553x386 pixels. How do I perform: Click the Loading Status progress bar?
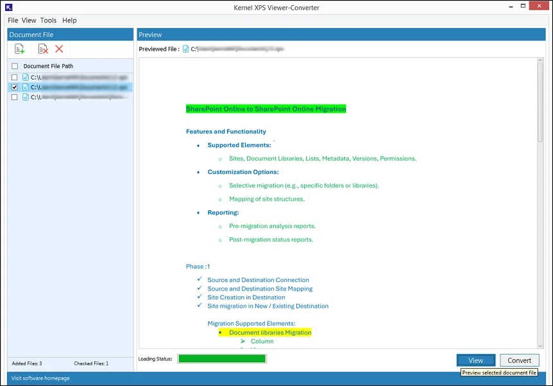pyautogui.click(x=222, y=358)
